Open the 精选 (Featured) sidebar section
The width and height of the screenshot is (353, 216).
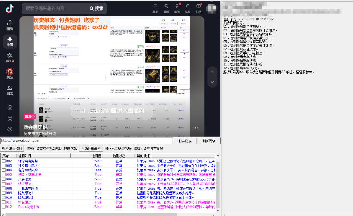point(10,25)
